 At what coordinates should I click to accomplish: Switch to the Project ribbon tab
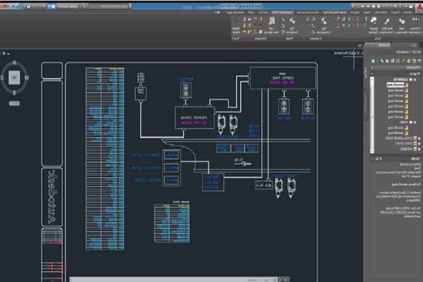(395, 12)
